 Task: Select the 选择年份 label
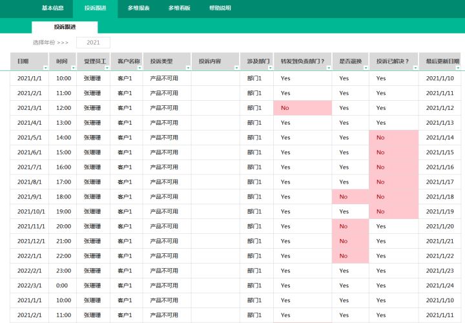tap(50, 43)
